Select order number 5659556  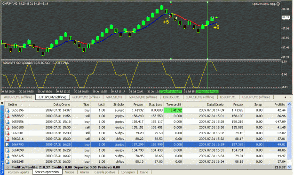tap(17, 122)
